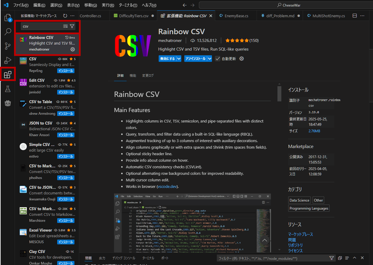Click the Programming Languages category badge
373x265 pixels.
tap(309, 208)
